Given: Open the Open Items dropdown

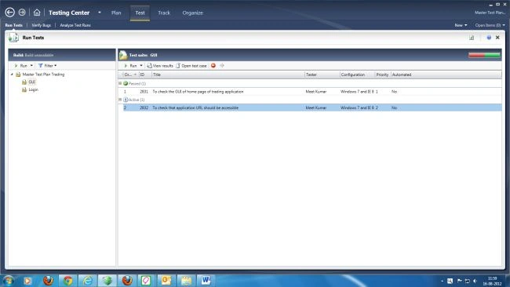Looking at the screenshot, I should tap(490, 25).
